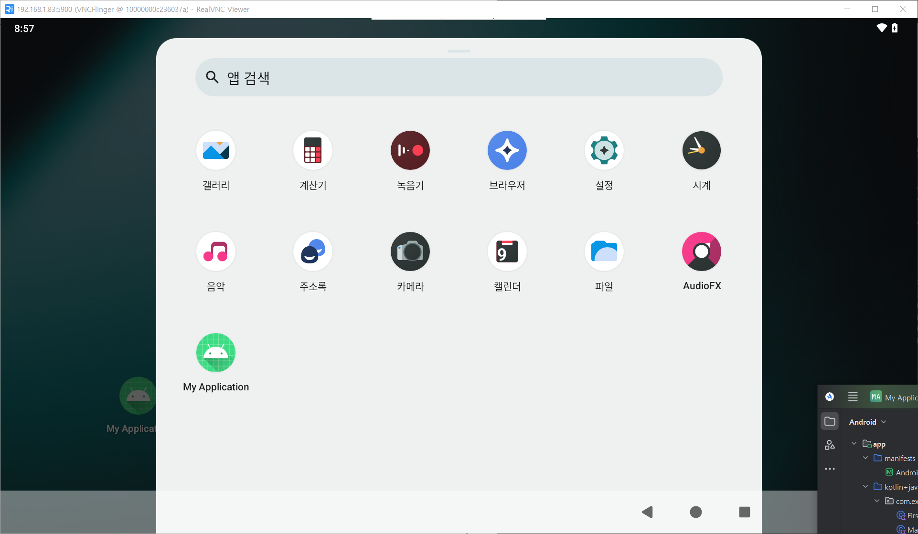Launch the 음악 music app
This screenshot has width=918, height=534.
(216, 252)
